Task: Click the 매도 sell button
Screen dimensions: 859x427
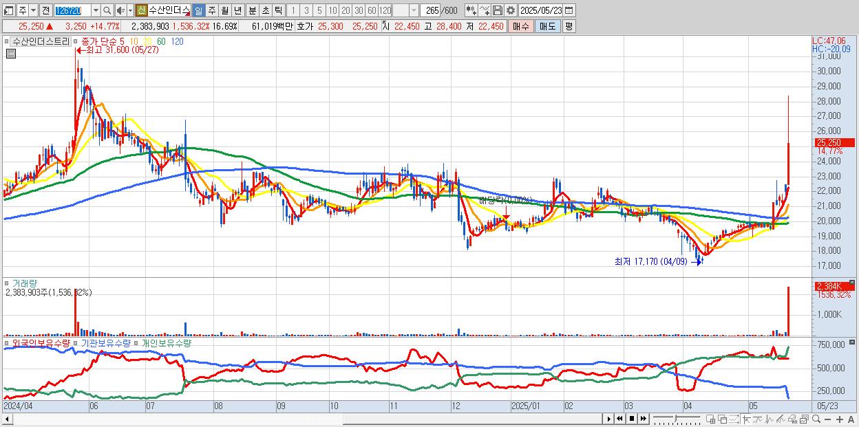Action: pyautogui.click(x=547, y=26)
